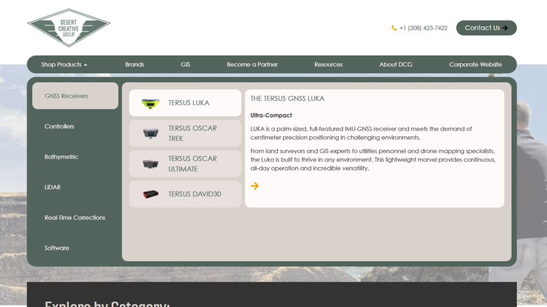The height and width of the screenshot is (307, 547).
Task: Open the Contact Us button
Action: point(486,28)
